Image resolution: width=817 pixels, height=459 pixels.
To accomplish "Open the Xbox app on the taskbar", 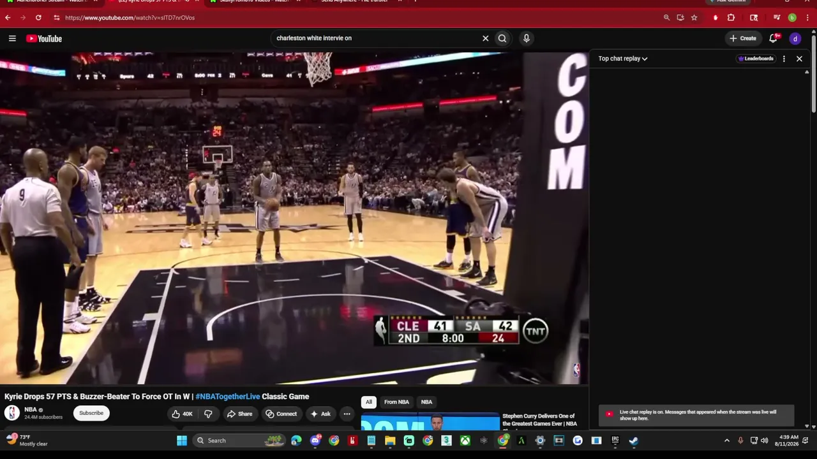I will [467, 441].
